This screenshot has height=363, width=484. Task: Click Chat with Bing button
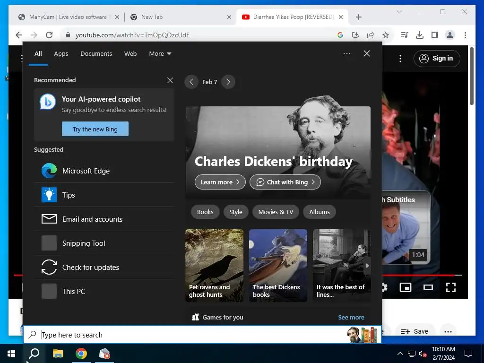pos(285,182)
